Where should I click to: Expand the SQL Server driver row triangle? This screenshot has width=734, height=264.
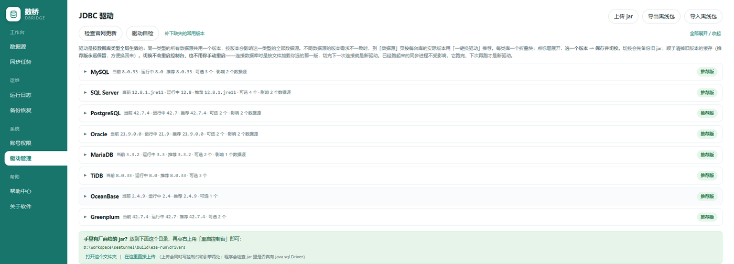coord(85,92)
